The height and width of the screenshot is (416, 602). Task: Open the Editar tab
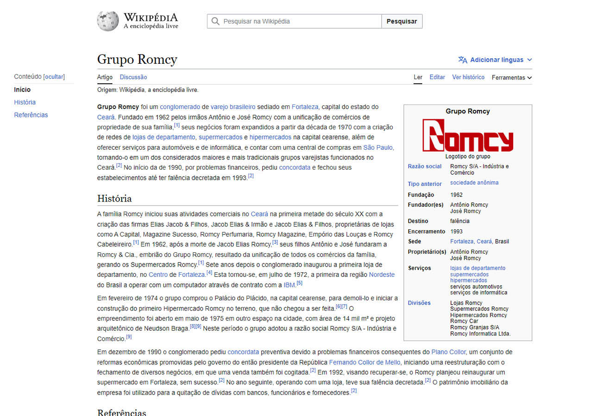[x=437, y=77]
